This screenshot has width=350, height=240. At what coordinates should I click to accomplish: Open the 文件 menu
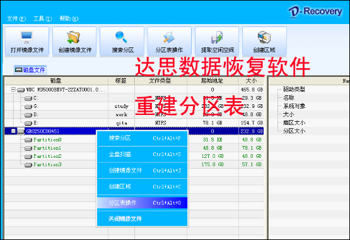tap(16, 18)
